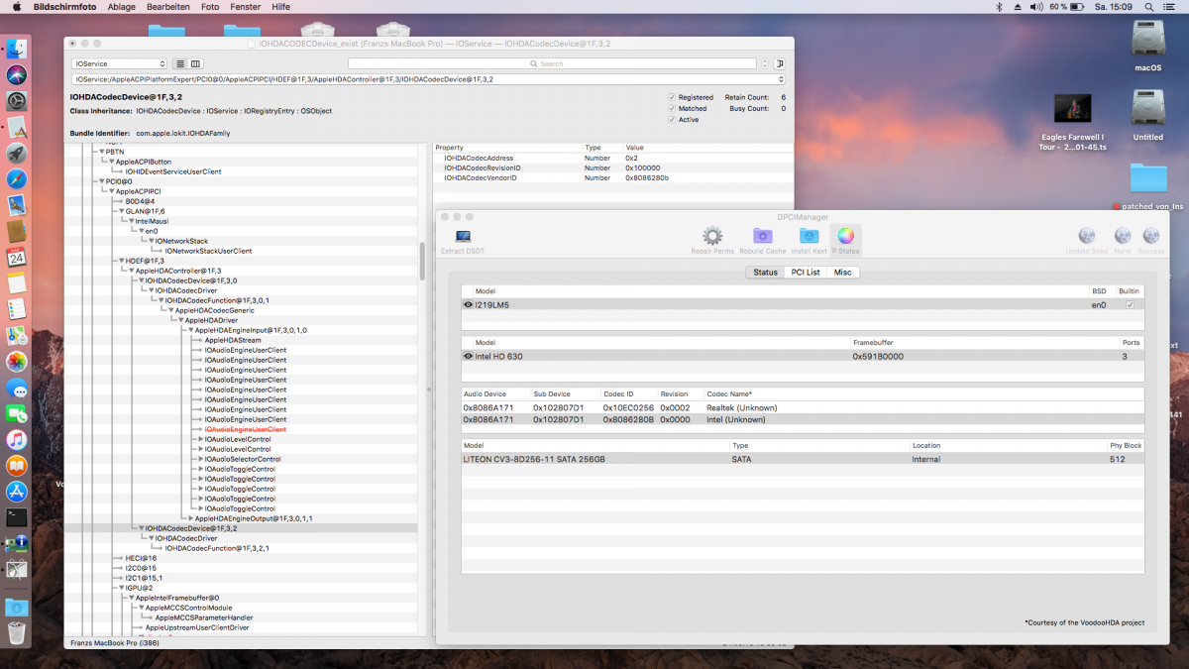This screenshot has height=669, width=1189.
Task: Expand the AppleHDAEngineOutput@1F,3,0,1,1 node
Action: click(x=191, y=518)
